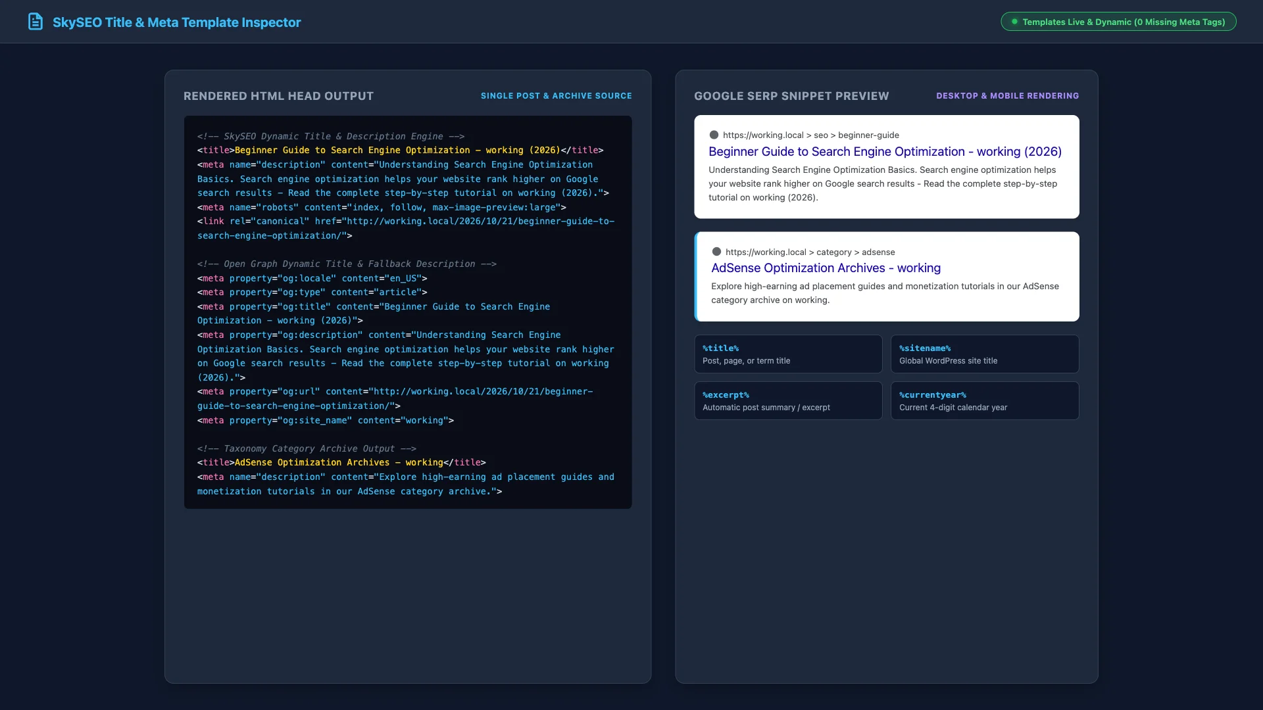Click the category > adsense breadcrumb URL

810,252
